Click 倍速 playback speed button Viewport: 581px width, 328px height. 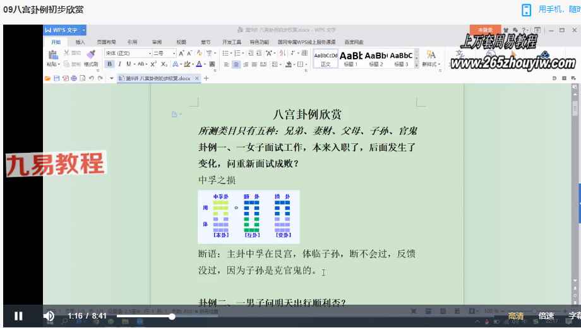[x=546, y=316]
